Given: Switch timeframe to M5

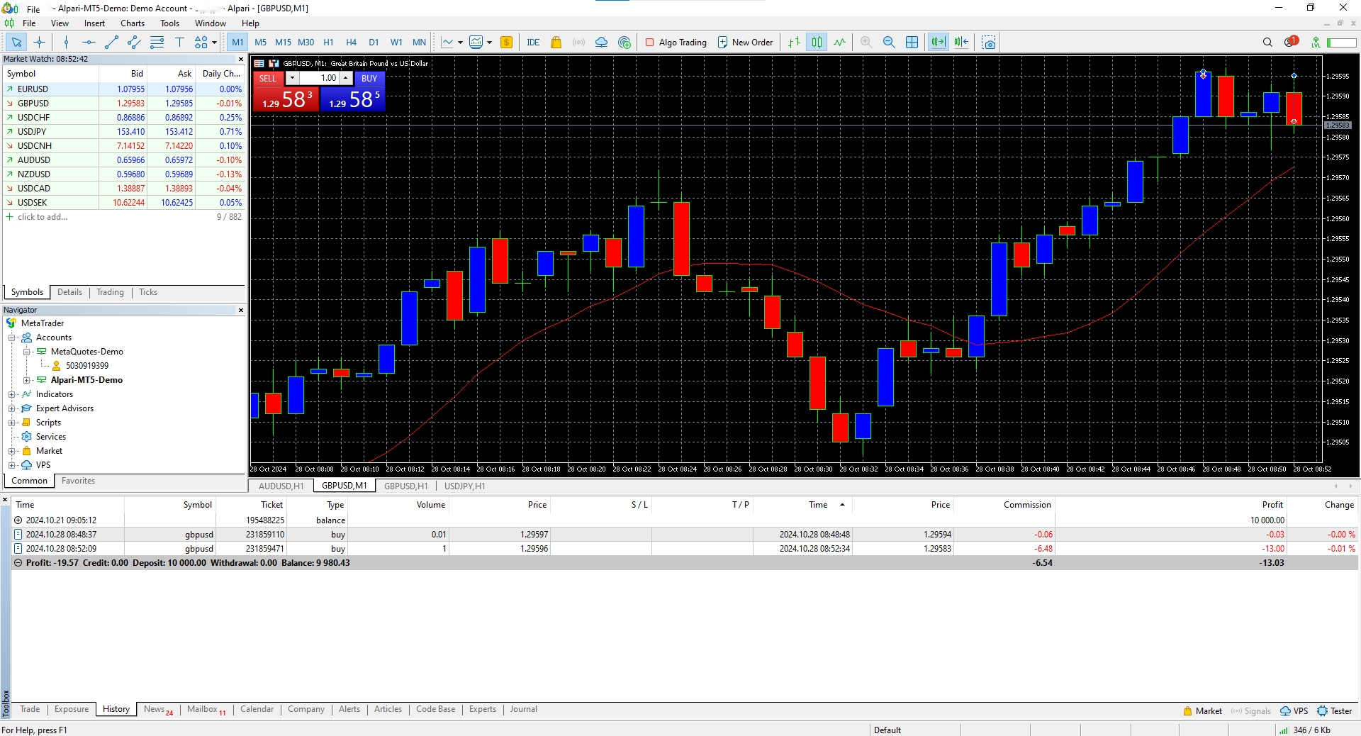Looking at the screenshot, I should pyautogui.click(x=260, y=43).
